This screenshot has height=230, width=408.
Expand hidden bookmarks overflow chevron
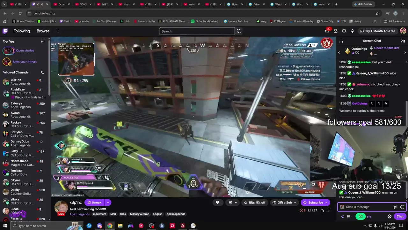coord(375,21)
